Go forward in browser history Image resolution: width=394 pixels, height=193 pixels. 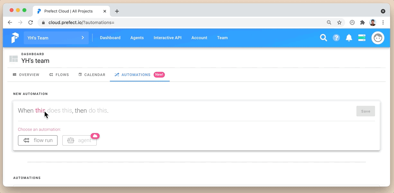pos(20,22)
